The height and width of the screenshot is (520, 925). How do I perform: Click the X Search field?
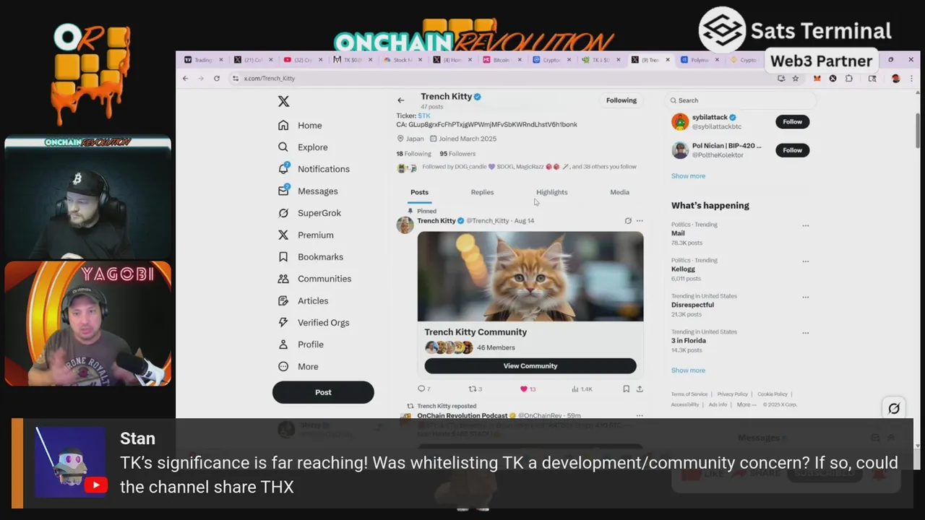(740, 100)
